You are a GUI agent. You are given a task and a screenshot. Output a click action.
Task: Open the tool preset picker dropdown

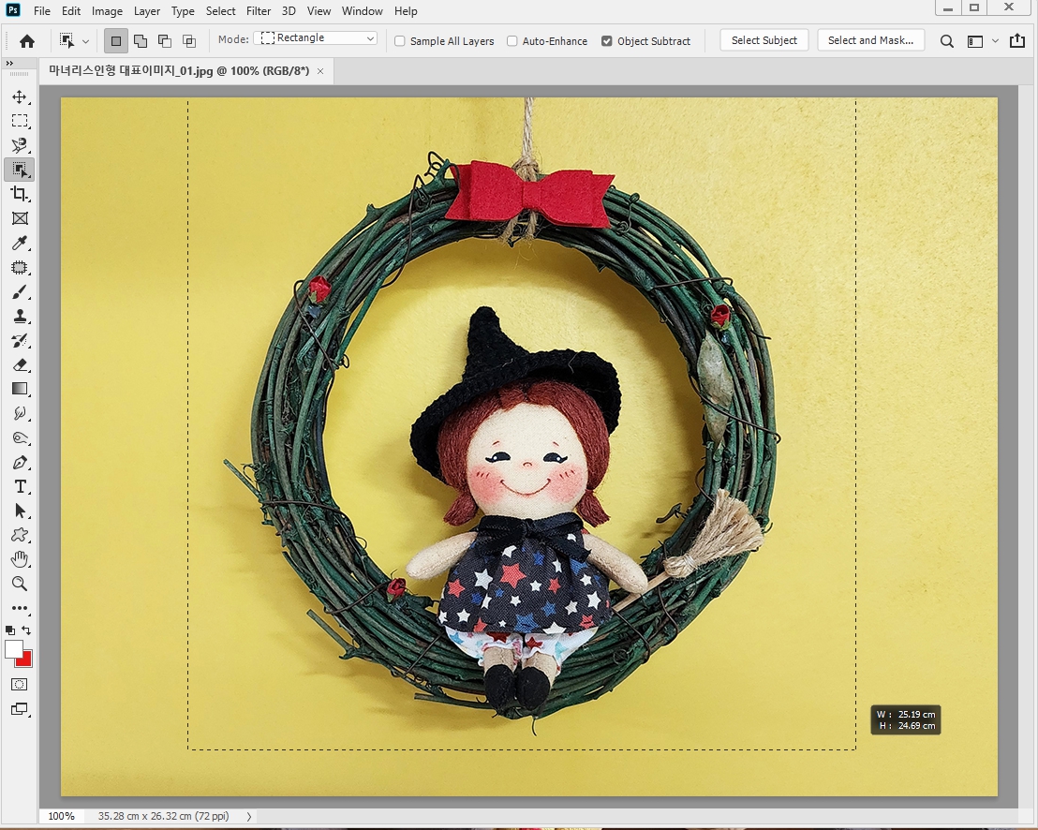(x=85, y=42)
